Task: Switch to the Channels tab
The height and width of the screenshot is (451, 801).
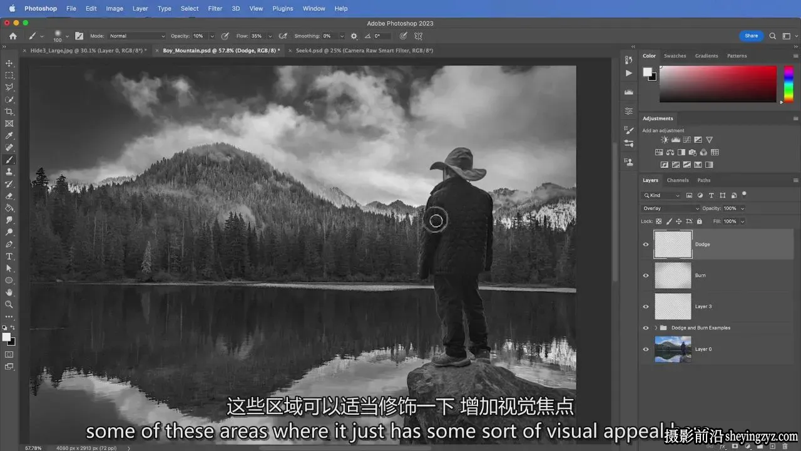Action: pyautogui.click(x=678, y=180)
